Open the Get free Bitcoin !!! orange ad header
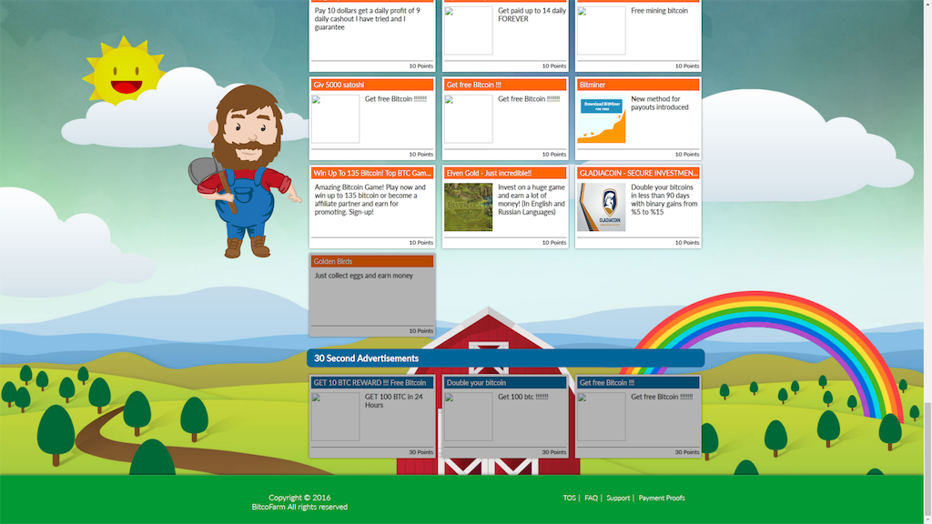 coord(505,85)
